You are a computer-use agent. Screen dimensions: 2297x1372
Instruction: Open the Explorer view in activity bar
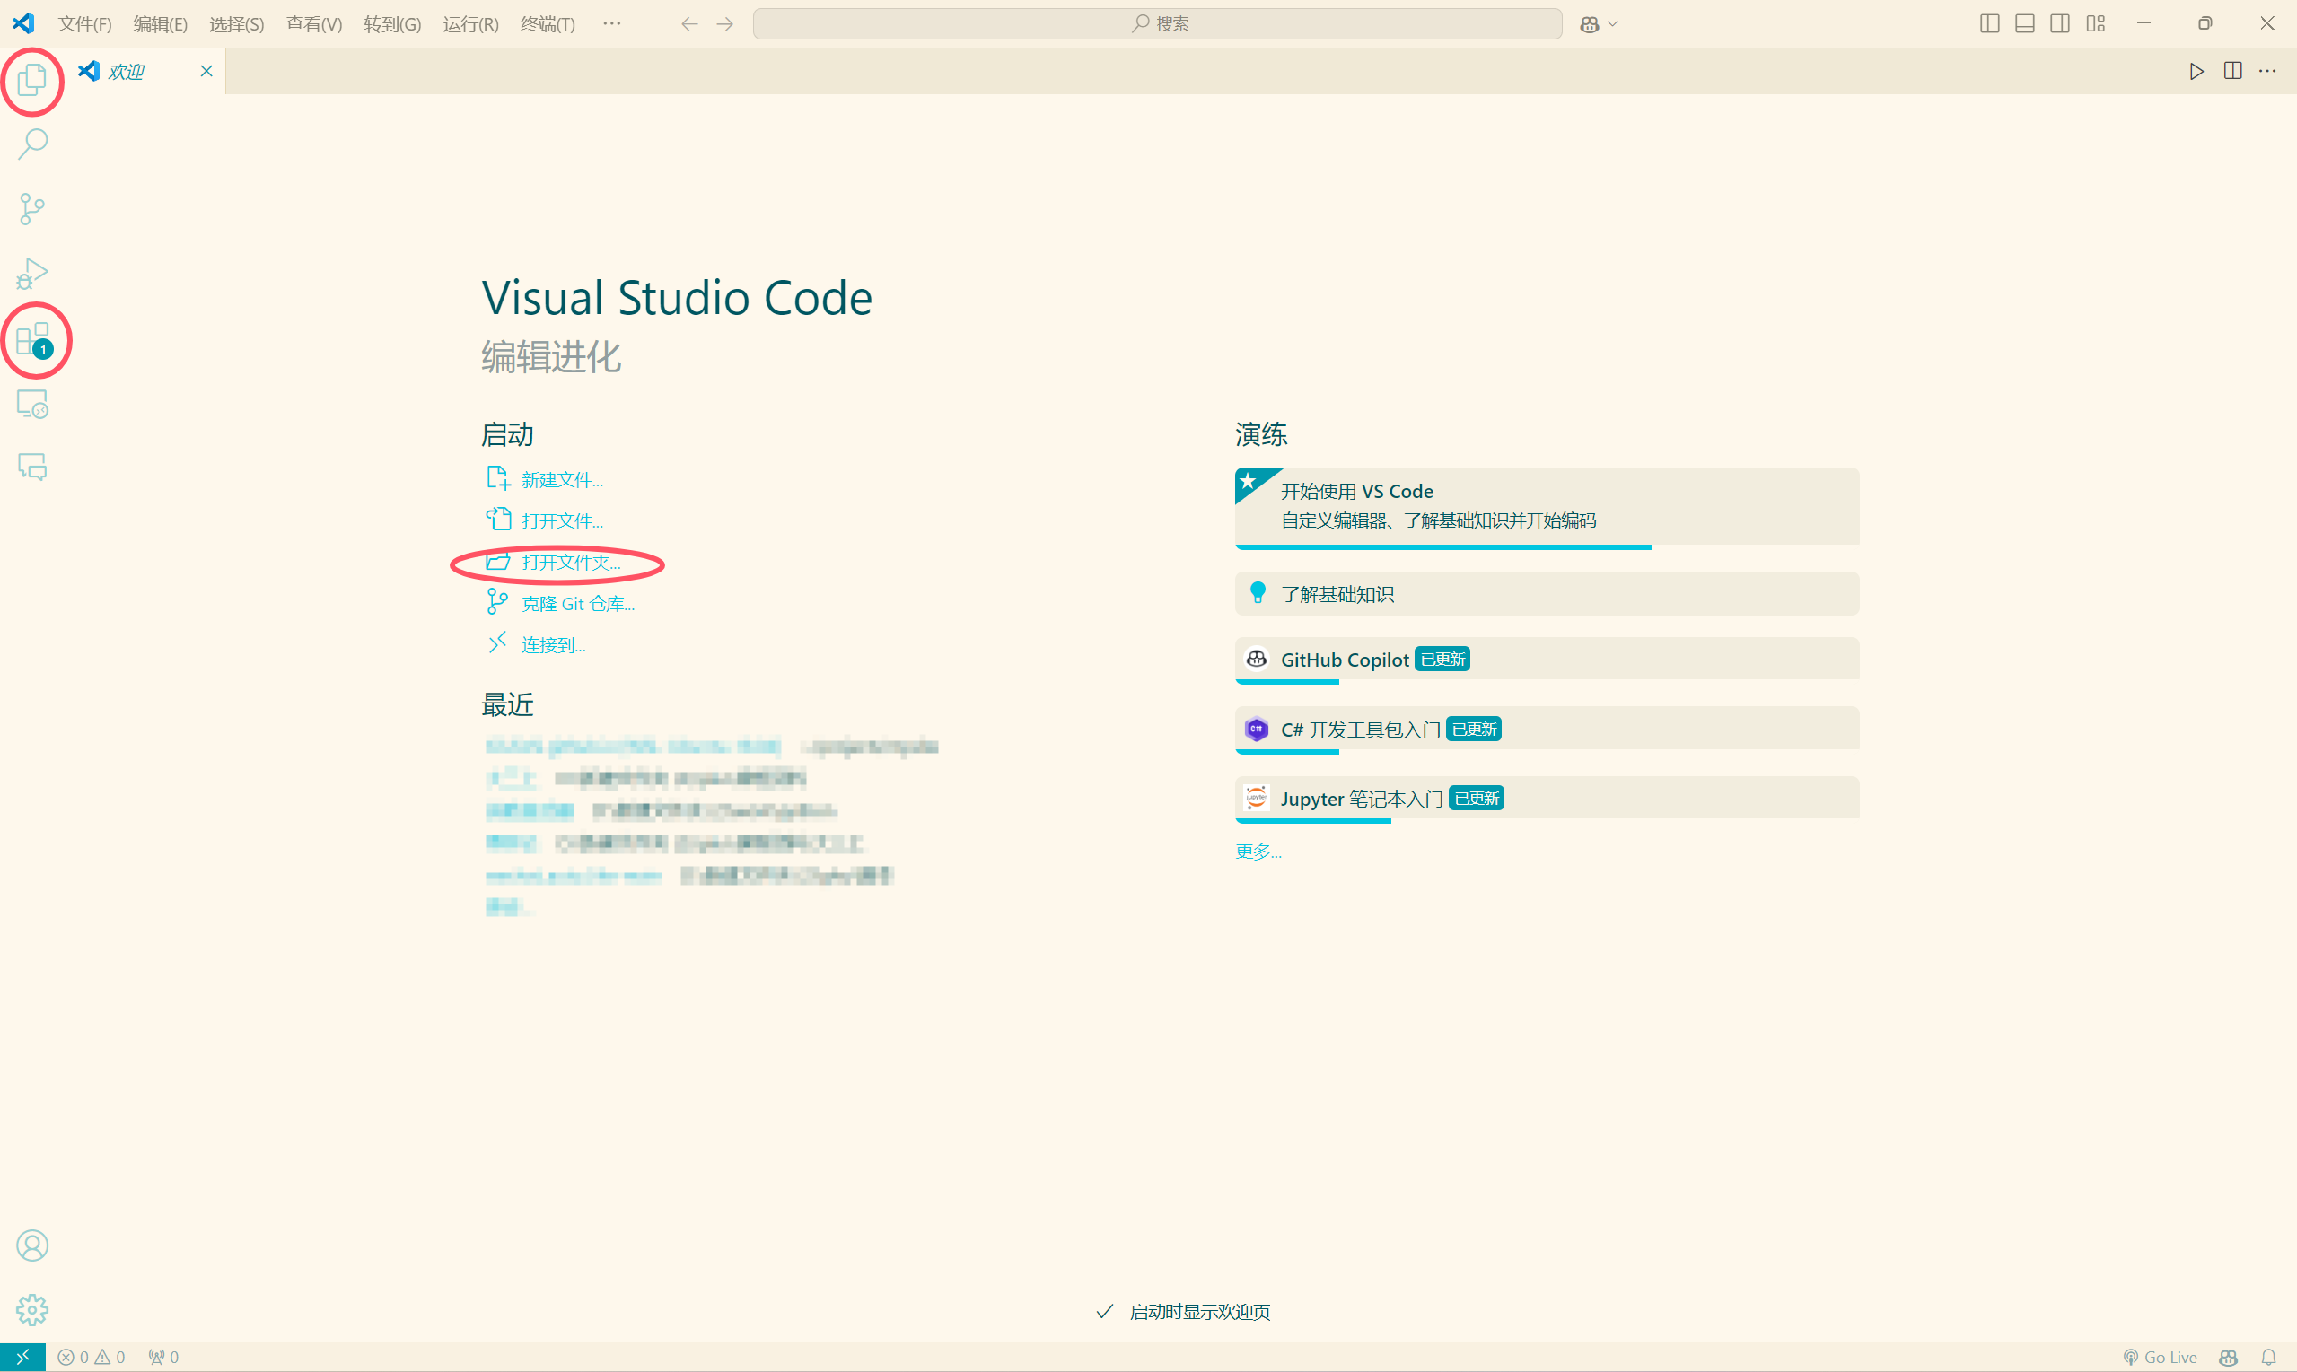tap(32, 80)
